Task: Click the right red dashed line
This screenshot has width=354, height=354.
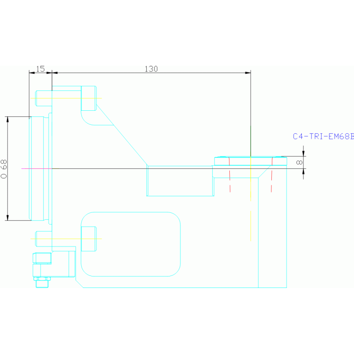Action: (x=271, y=182)
